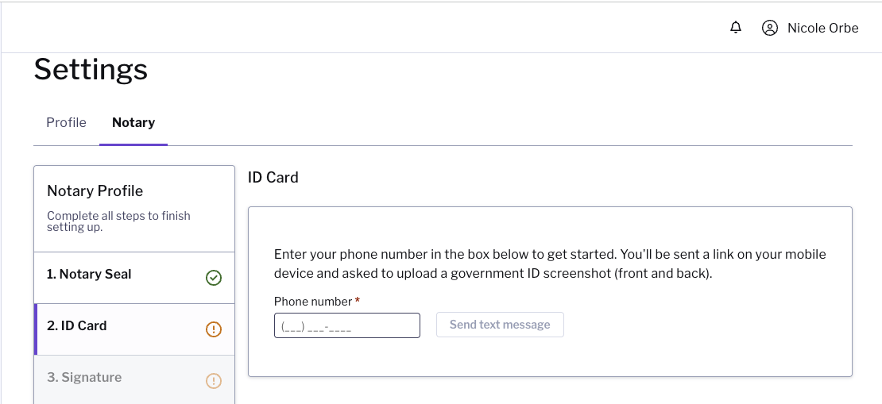Click the Settings page heading
The height and width of the screenshot is (404, 882).
coord(91,69)
